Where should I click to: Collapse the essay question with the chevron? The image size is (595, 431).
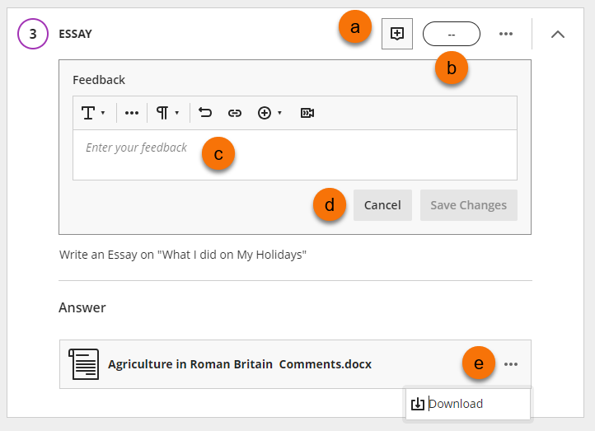[558, 34]
